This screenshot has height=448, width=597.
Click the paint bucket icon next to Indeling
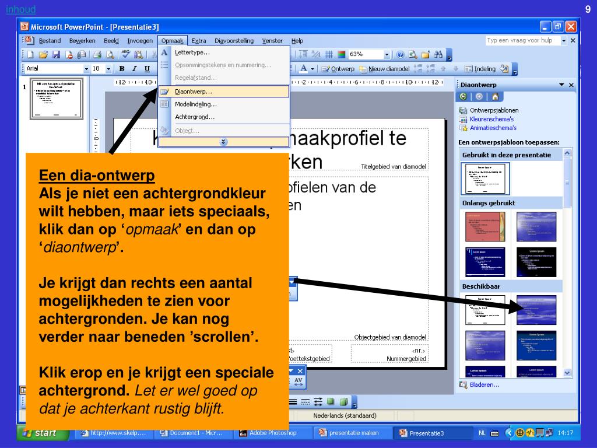[x=504, y=69]
